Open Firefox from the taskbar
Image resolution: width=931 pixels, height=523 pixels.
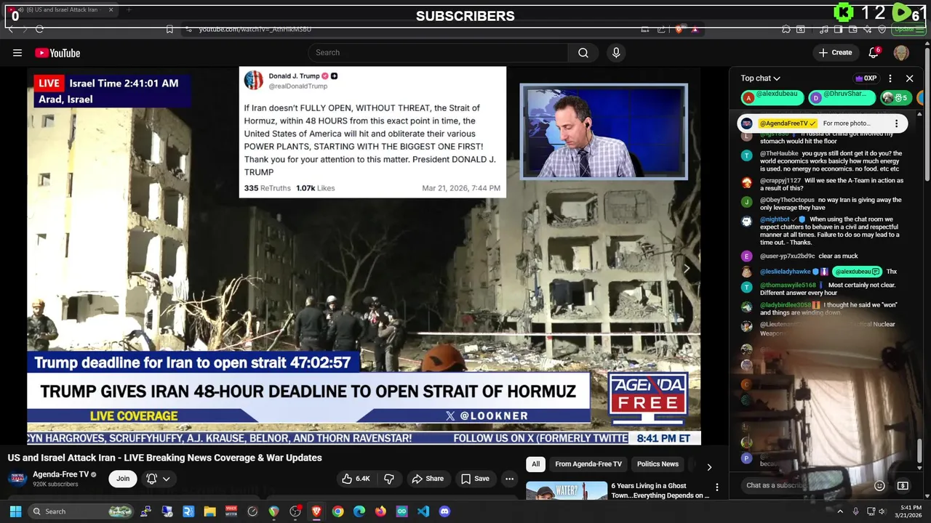click(380, 511)
